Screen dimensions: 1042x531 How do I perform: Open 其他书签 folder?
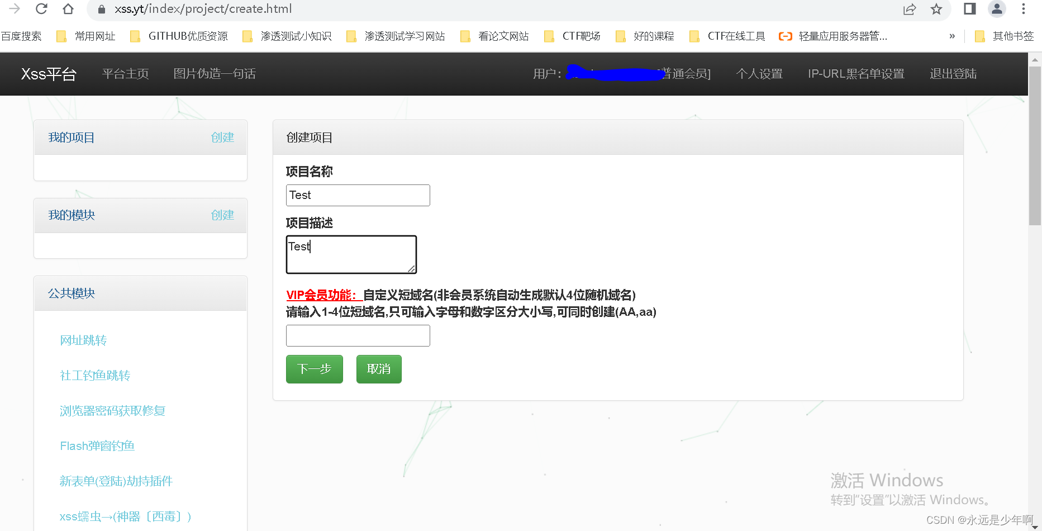pos(1005,36)
